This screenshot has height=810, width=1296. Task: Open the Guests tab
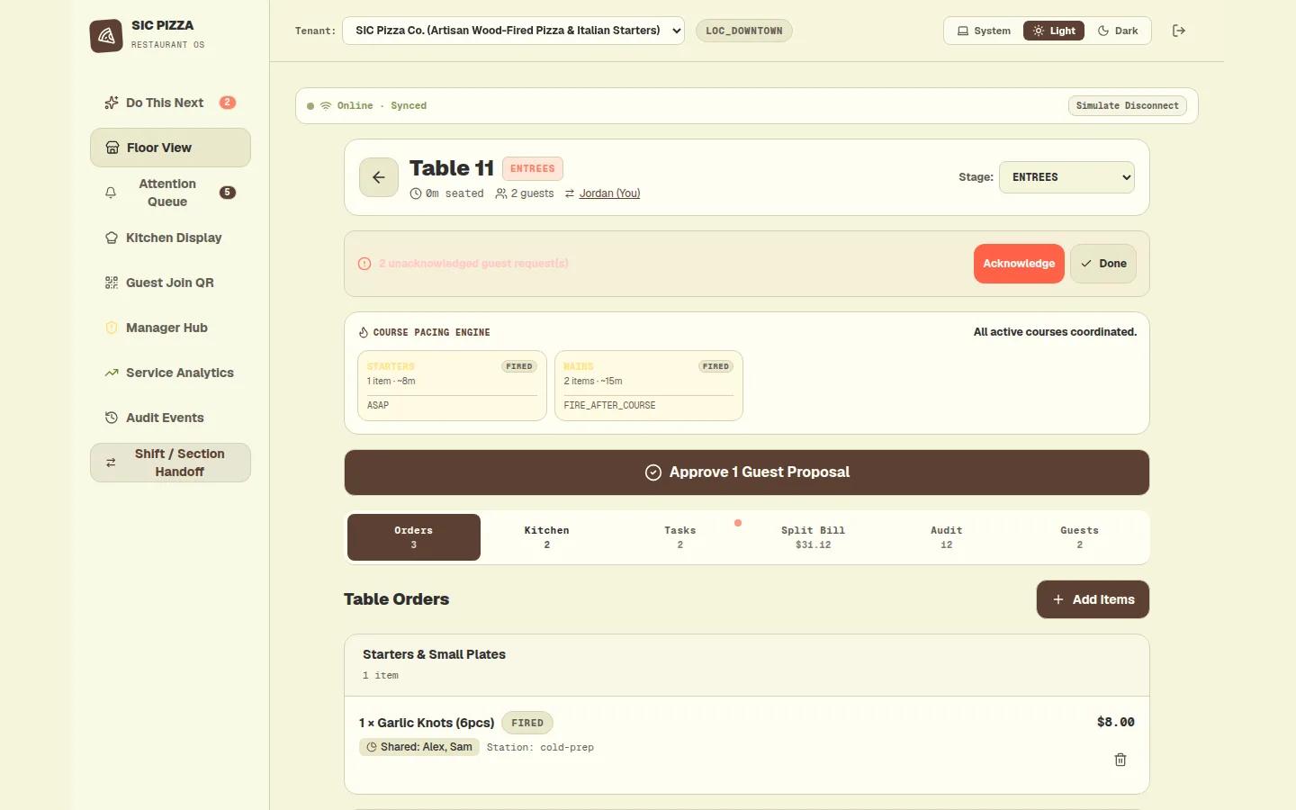point(1080,537)
